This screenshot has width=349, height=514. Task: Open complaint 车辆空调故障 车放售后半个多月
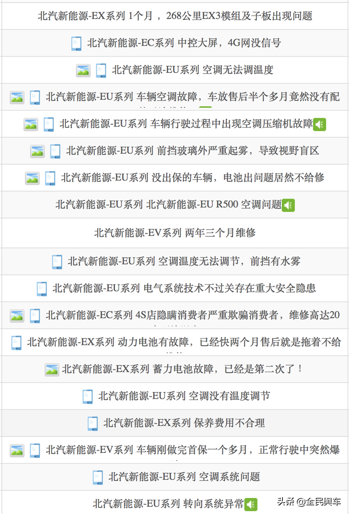coord(192,97)
